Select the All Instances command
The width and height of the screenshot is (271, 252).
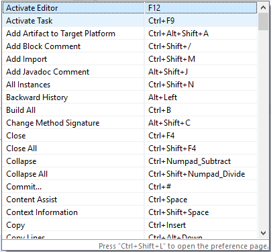(129, 85)
